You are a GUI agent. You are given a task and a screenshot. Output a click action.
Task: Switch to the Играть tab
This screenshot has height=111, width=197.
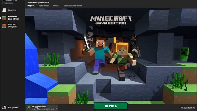31,6
